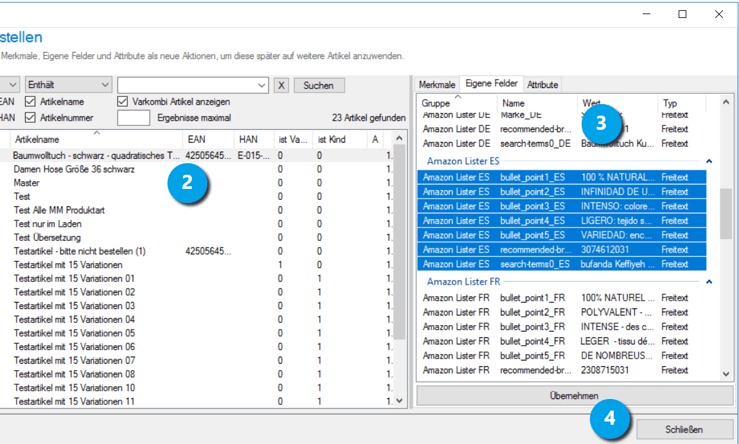Sort by Artikelname column header
The image size is (739, 444).
point(96,139)
